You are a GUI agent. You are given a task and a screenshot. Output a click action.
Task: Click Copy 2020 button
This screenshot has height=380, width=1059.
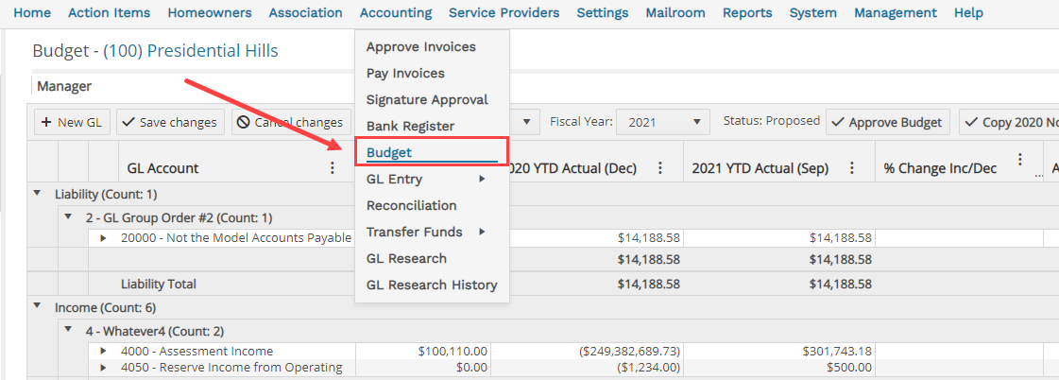tap(1008, 122)
